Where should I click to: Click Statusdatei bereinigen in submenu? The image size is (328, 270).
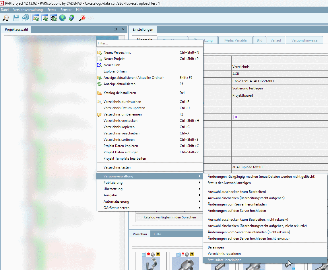265,260
